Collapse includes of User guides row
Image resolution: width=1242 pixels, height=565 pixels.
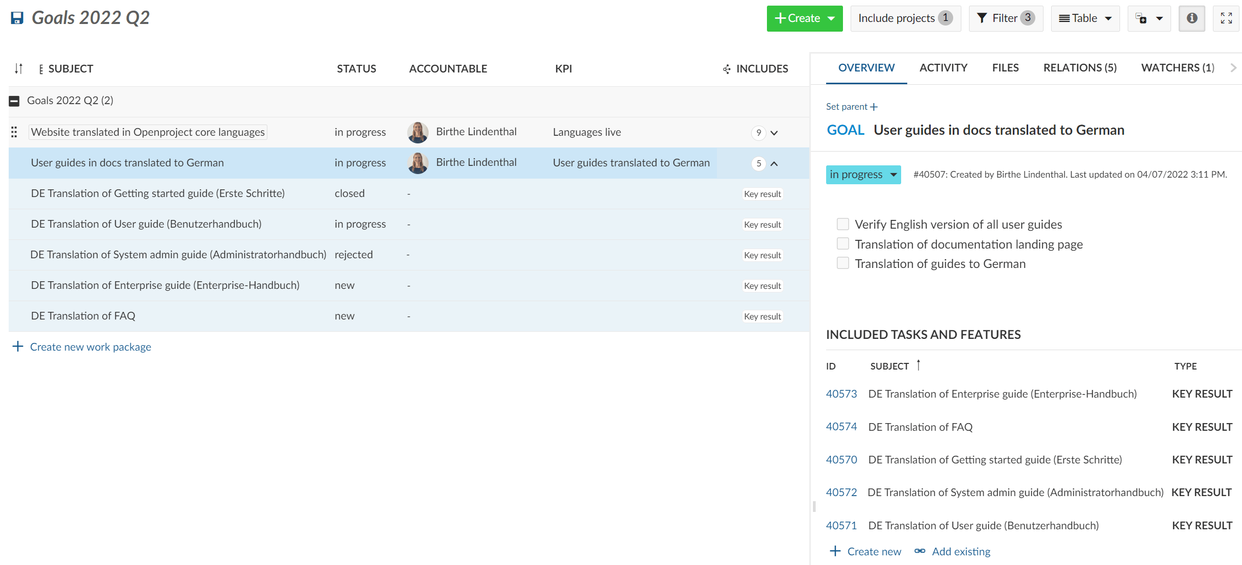(x=774, y=163)
